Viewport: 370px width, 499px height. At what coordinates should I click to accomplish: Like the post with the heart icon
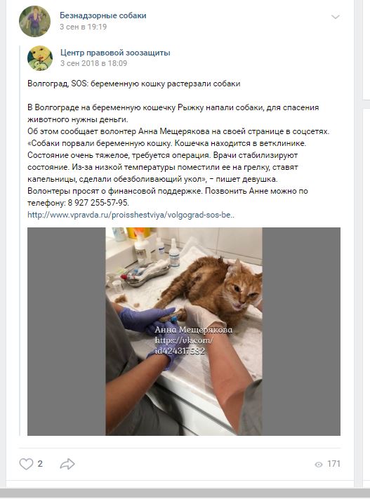[x=26, y=464]
